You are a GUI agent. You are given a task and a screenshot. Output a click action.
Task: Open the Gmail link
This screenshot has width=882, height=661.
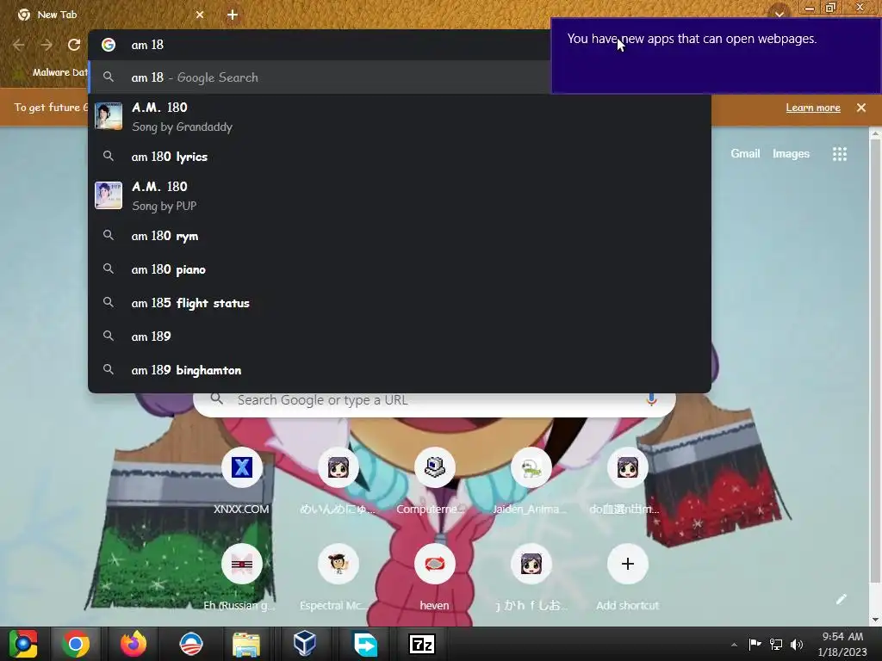pyautogui.click(x=745, y=153)
